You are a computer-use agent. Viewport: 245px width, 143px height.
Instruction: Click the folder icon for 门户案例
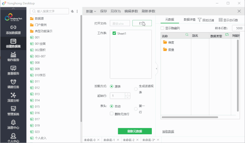click(32, 25)
